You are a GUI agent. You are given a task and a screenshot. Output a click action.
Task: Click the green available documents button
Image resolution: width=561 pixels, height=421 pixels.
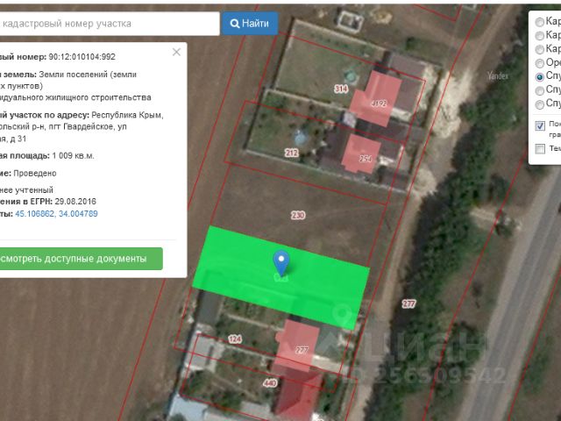pyautogui.click(x=81, y=259)
